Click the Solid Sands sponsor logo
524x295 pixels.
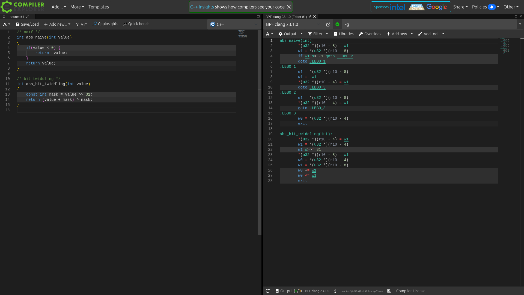(x=416, y=7)
